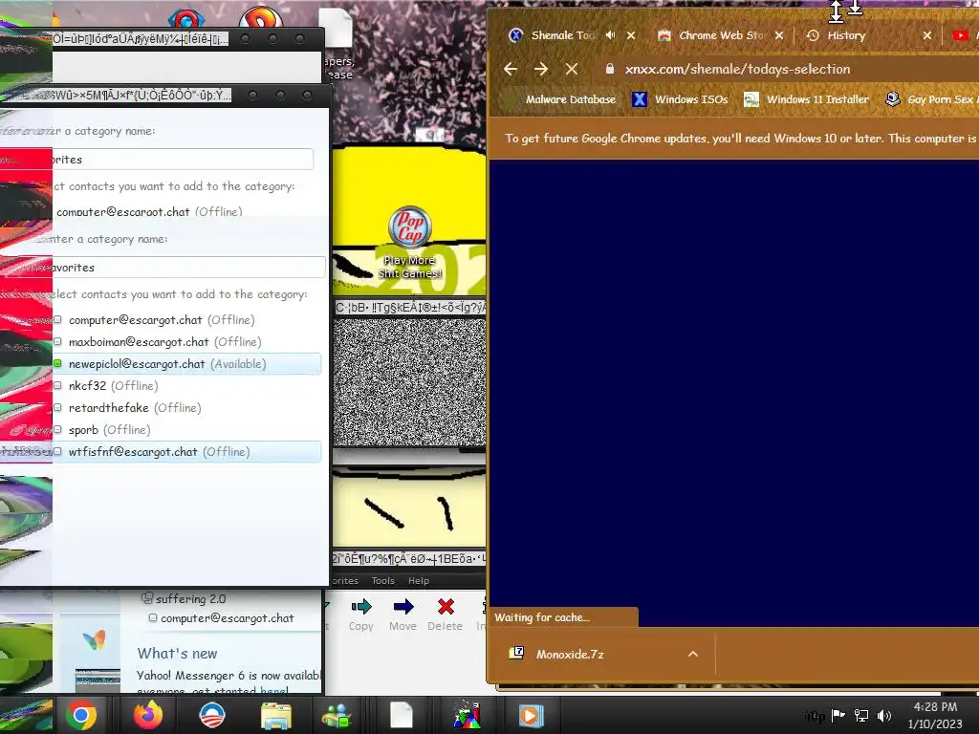View site info via the lock icon
Image resolution: width=979 pixels, height=734 pixels.
pos(610,69)
